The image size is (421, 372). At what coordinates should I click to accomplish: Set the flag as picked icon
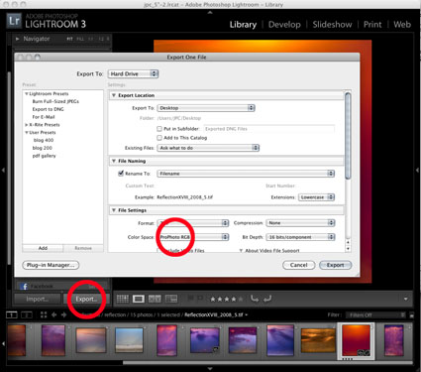(190, 299)
